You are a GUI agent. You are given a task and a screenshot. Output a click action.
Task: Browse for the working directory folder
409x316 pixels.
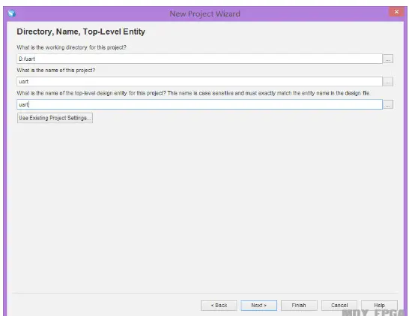(x=388, y=59)
